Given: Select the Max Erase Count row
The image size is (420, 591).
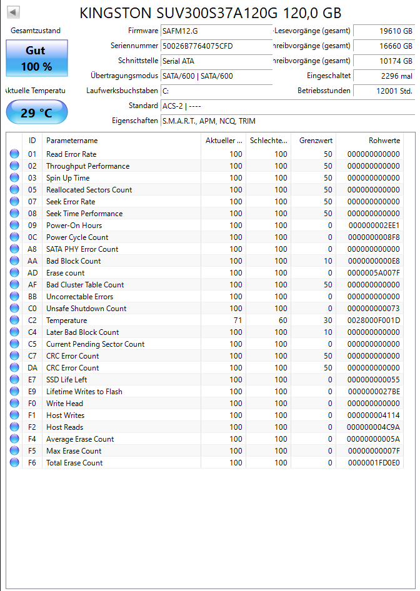Looking at the screenshot, I should tap(205, 451).
